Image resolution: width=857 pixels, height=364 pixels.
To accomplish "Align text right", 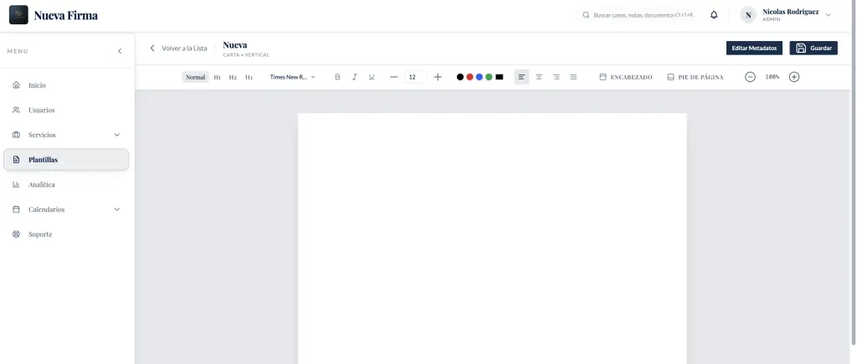I will [556, 77].
